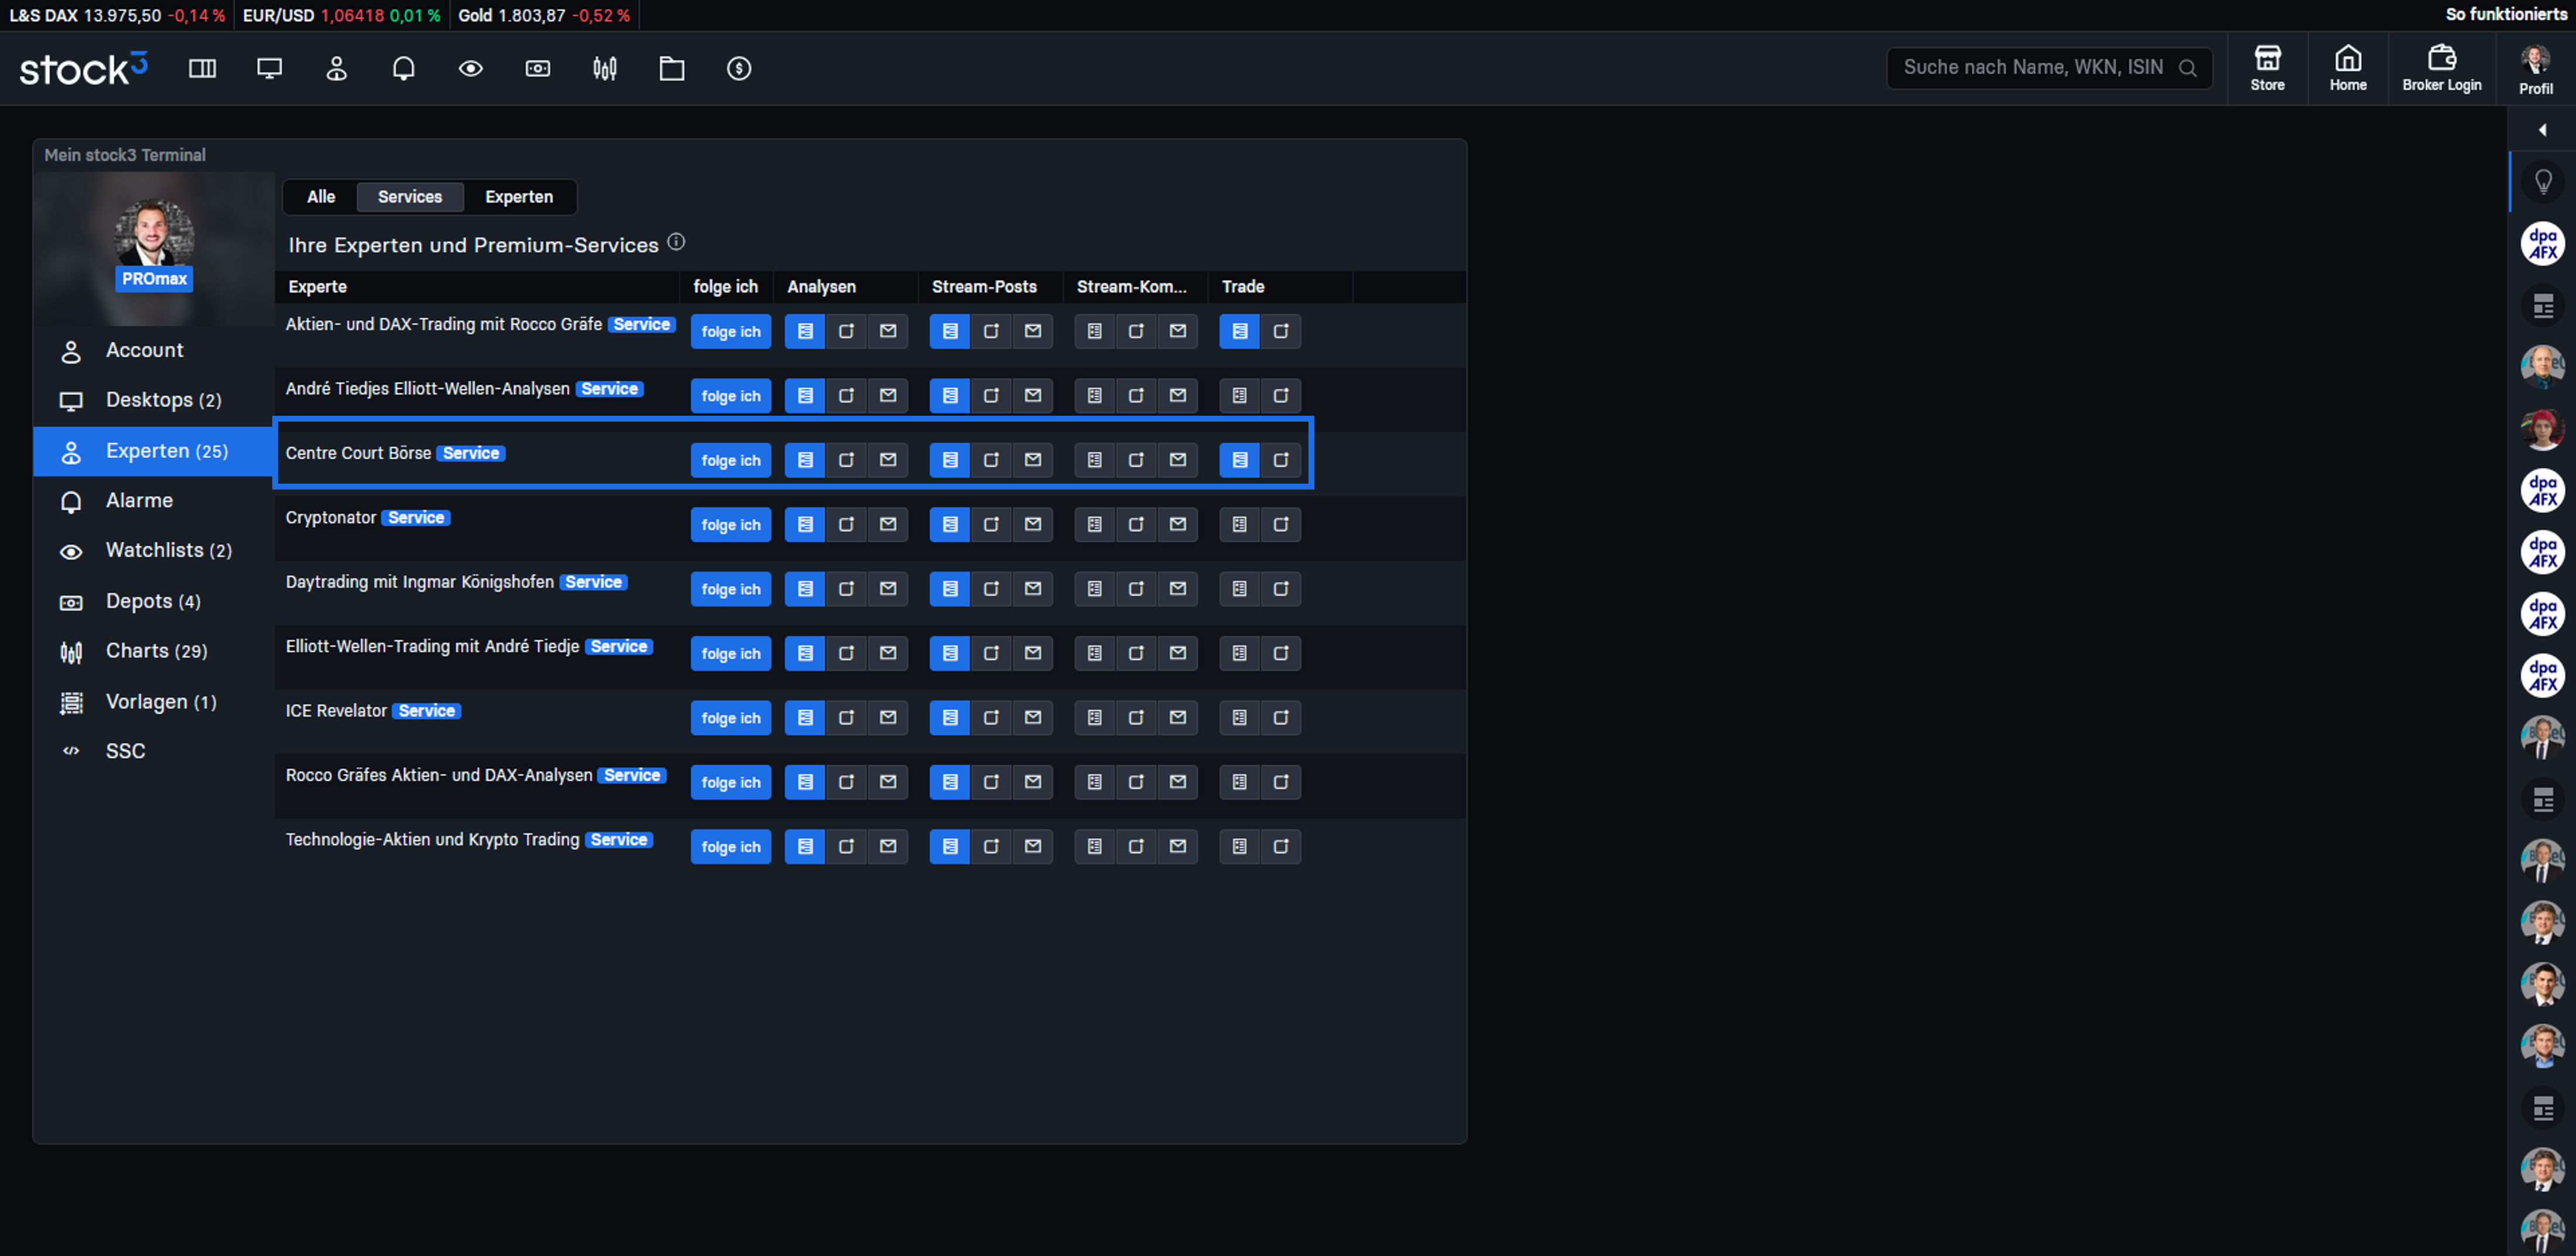This screenshot has width=2576, height=1256.
Task: Open Alarme in left menu
Action: [x=154, y=501]
